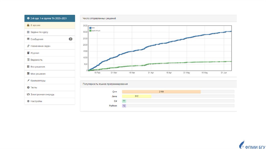Screen dimensions: 266x149
Task: Click the retweet icon for Электронная очередь
Action: coord(28,94)
